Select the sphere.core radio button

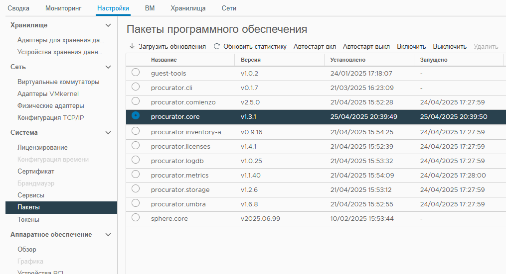coord(136,217)
